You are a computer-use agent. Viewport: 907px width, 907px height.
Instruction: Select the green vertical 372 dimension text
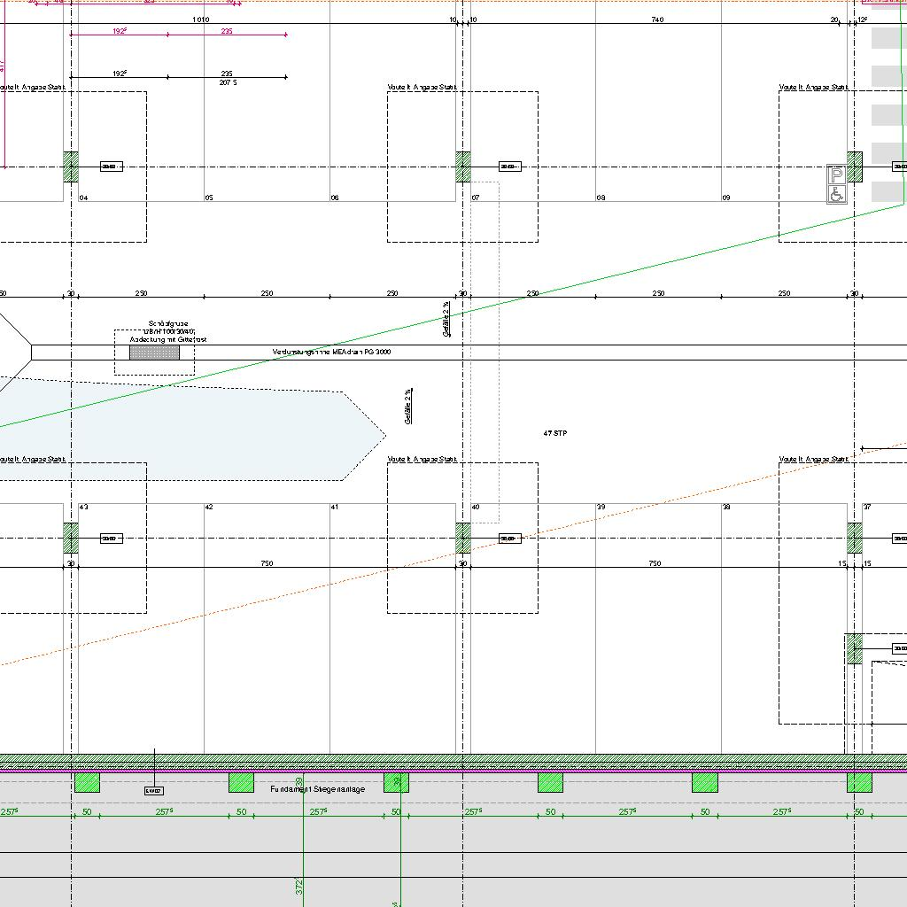tap(299, 886)
